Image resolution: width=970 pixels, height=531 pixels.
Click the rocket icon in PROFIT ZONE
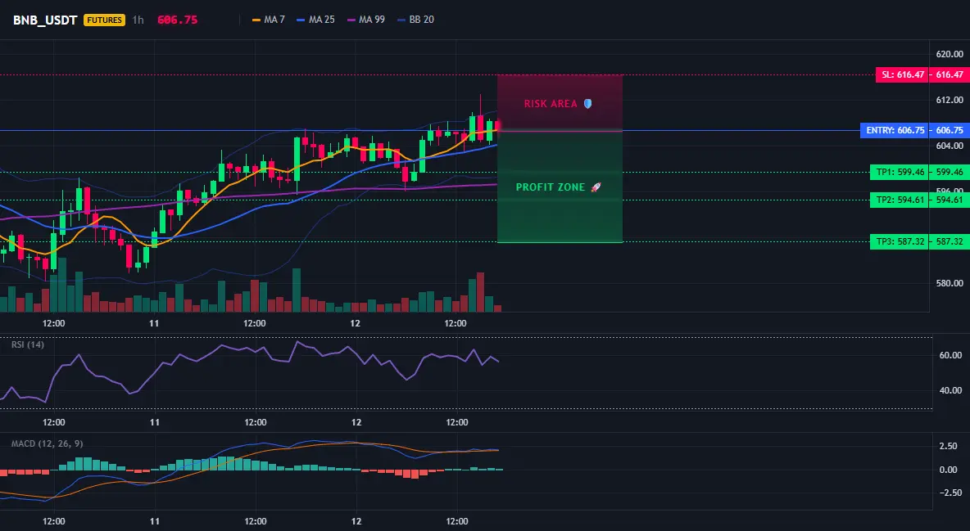pyautogui.click(x=596, y=187)
